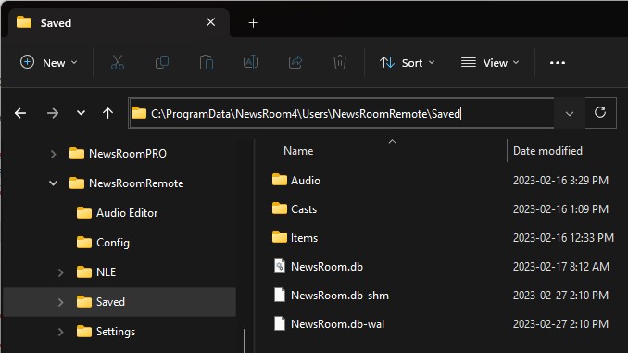Image resolution: width=628 pixels, height=353 pixels.
Task: Expand the address bar history dropdown
Action: tap(570, 113)
